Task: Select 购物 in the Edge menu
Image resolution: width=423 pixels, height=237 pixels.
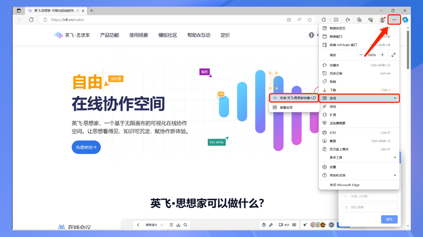Action: click(x=359, y=81)
